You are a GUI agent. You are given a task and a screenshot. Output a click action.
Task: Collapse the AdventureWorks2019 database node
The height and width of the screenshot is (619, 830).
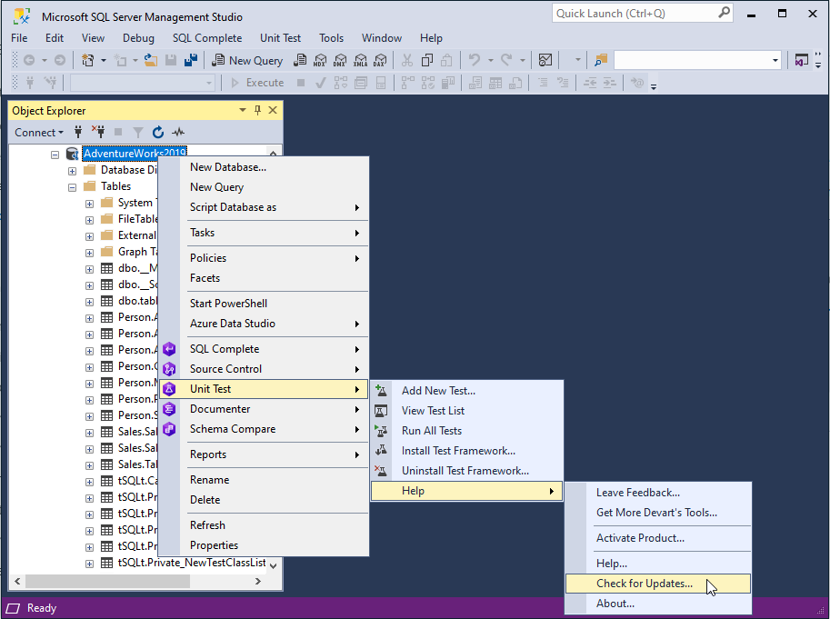(55, 155)
